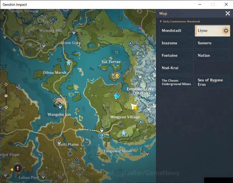Image resolution: width=233 pixels, height=183 pixels.
Task: Open the Fontaine region map
Action: (x=176, y=56)
